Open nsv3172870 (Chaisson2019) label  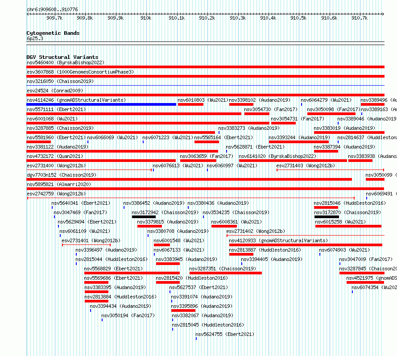point(347,212)
